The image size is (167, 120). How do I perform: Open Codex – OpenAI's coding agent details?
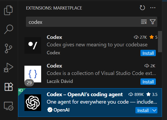(x=85, y=95)
